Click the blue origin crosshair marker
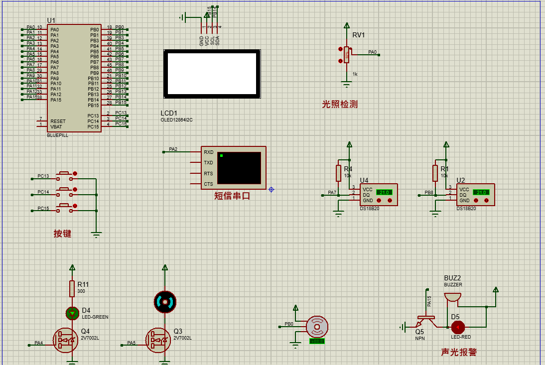545x365 pixels. 272,189
